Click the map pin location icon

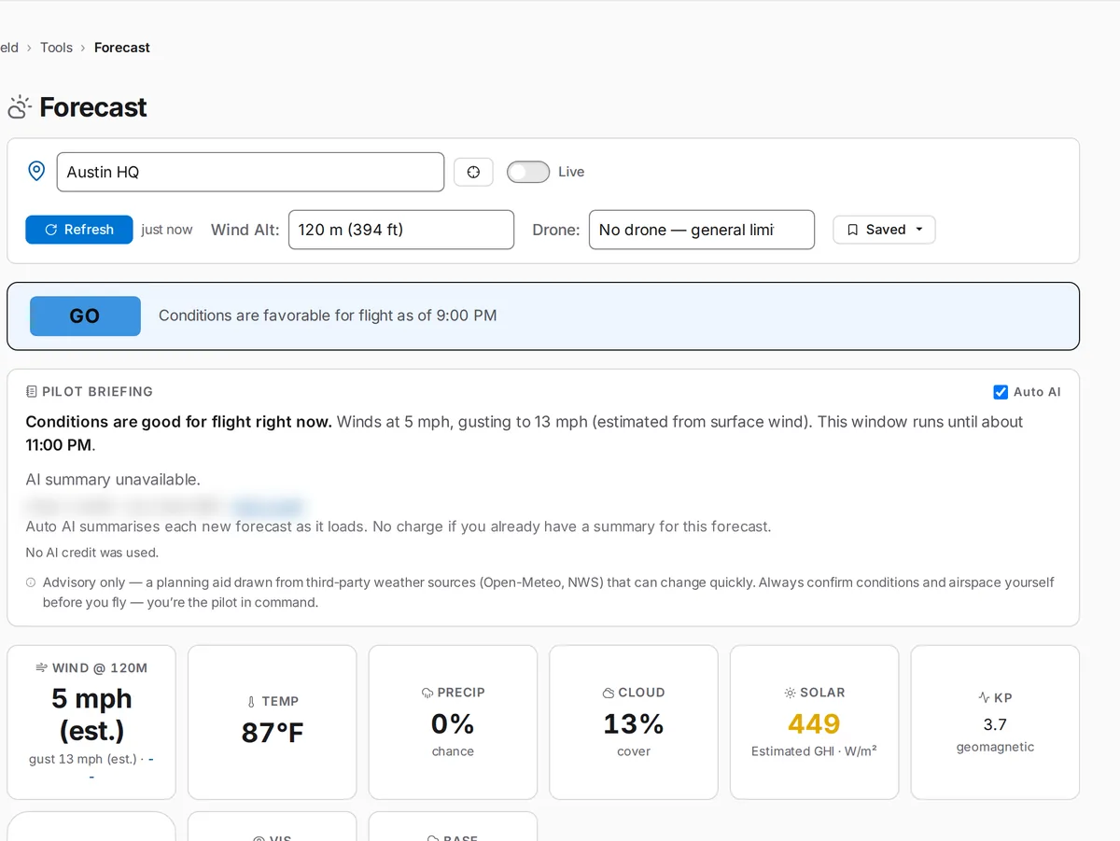36,171
